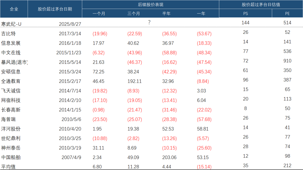Click the date 2010/5/6
The width and height of the screenshot is (303, 170).
[x=71, y=119]
